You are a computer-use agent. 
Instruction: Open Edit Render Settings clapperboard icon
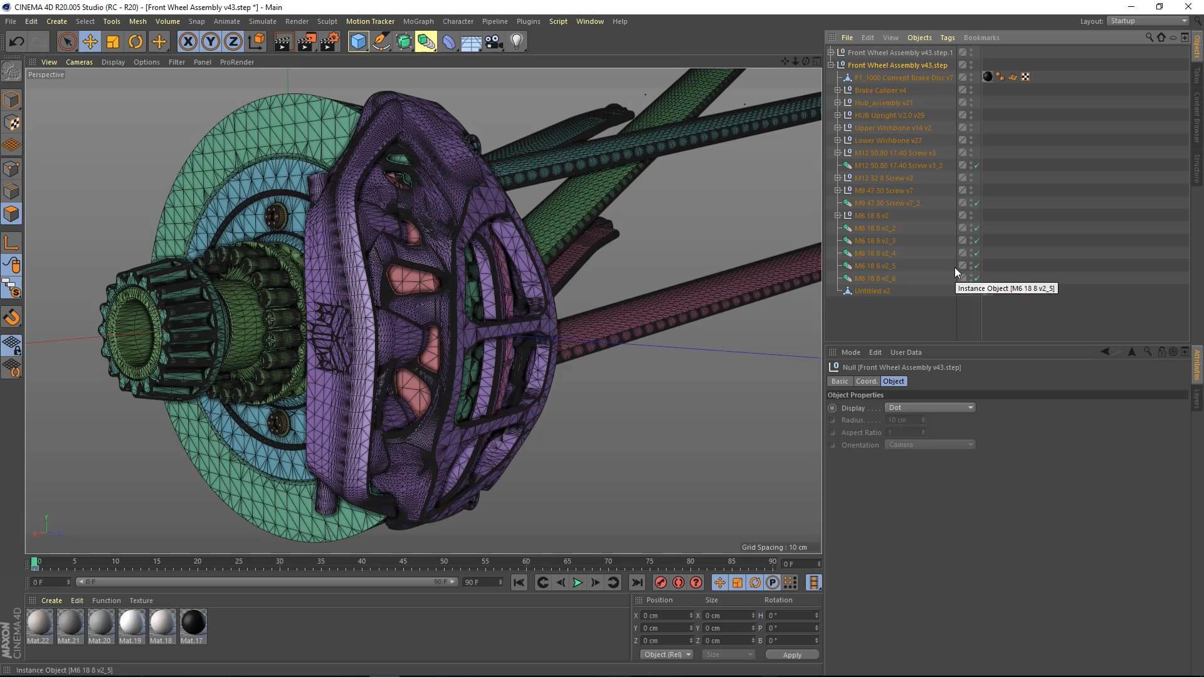tap(330, 42)
